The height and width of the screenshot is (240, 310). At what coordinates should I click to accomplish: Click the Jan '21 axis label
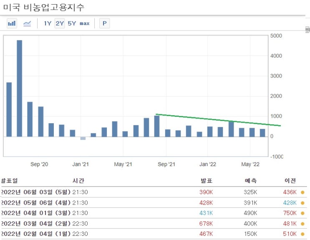(x=81, y=164)
